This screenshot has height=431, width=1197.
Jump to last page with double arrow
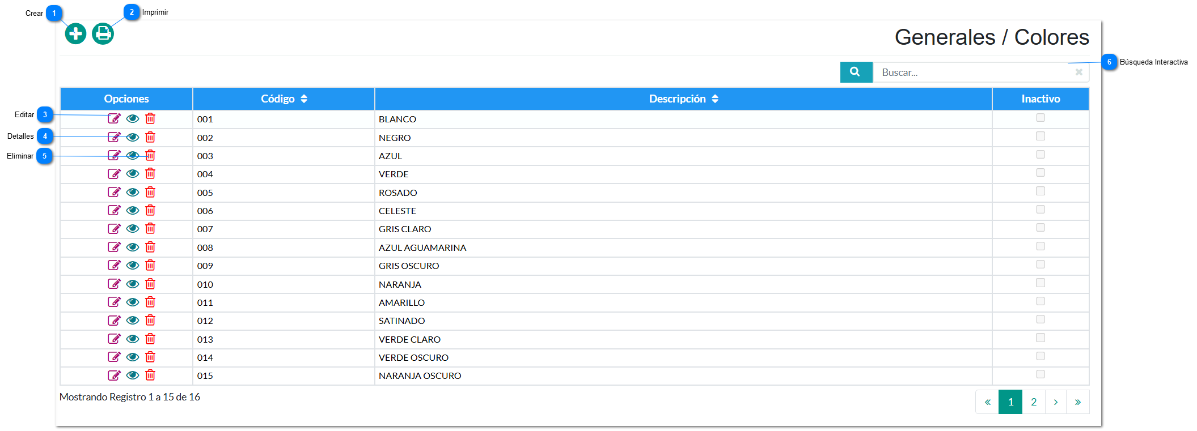[x=1077, y=402]
